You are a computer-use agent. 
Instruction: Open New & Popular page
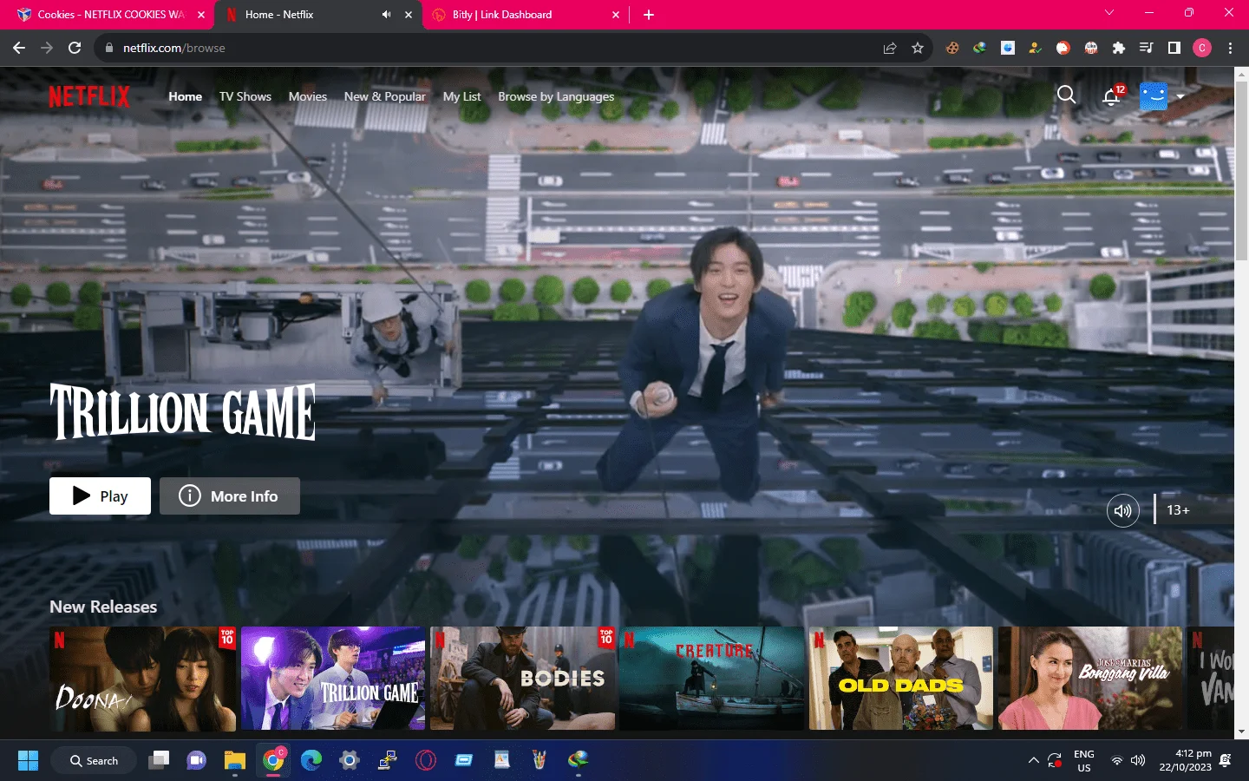tap(385, 96)
